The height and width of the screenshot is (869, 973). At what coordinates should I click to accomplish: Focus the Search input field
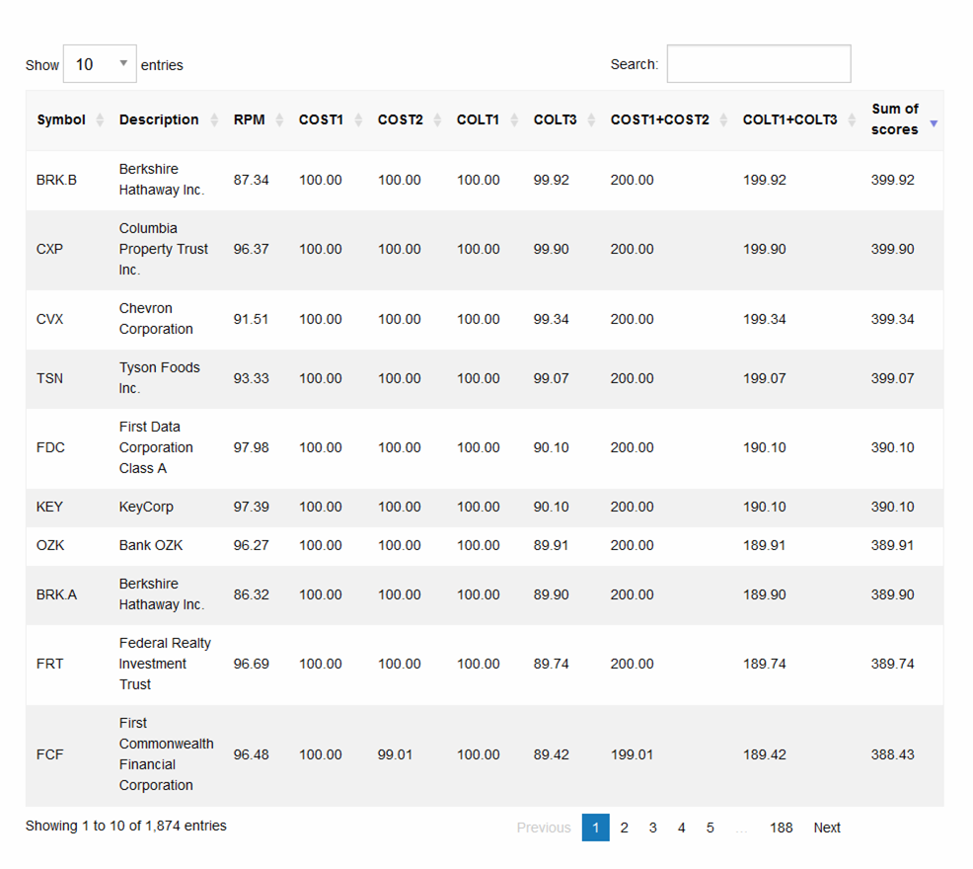[758, 64]
